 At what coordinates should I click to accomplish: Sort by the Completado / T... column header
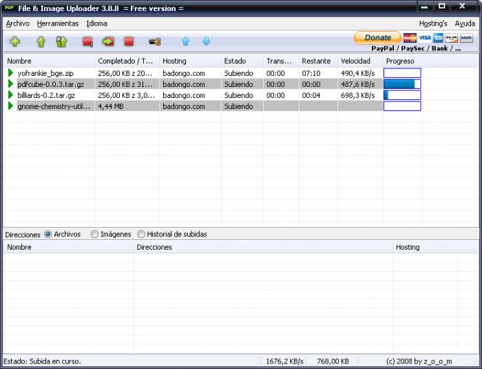pos(127,61)
